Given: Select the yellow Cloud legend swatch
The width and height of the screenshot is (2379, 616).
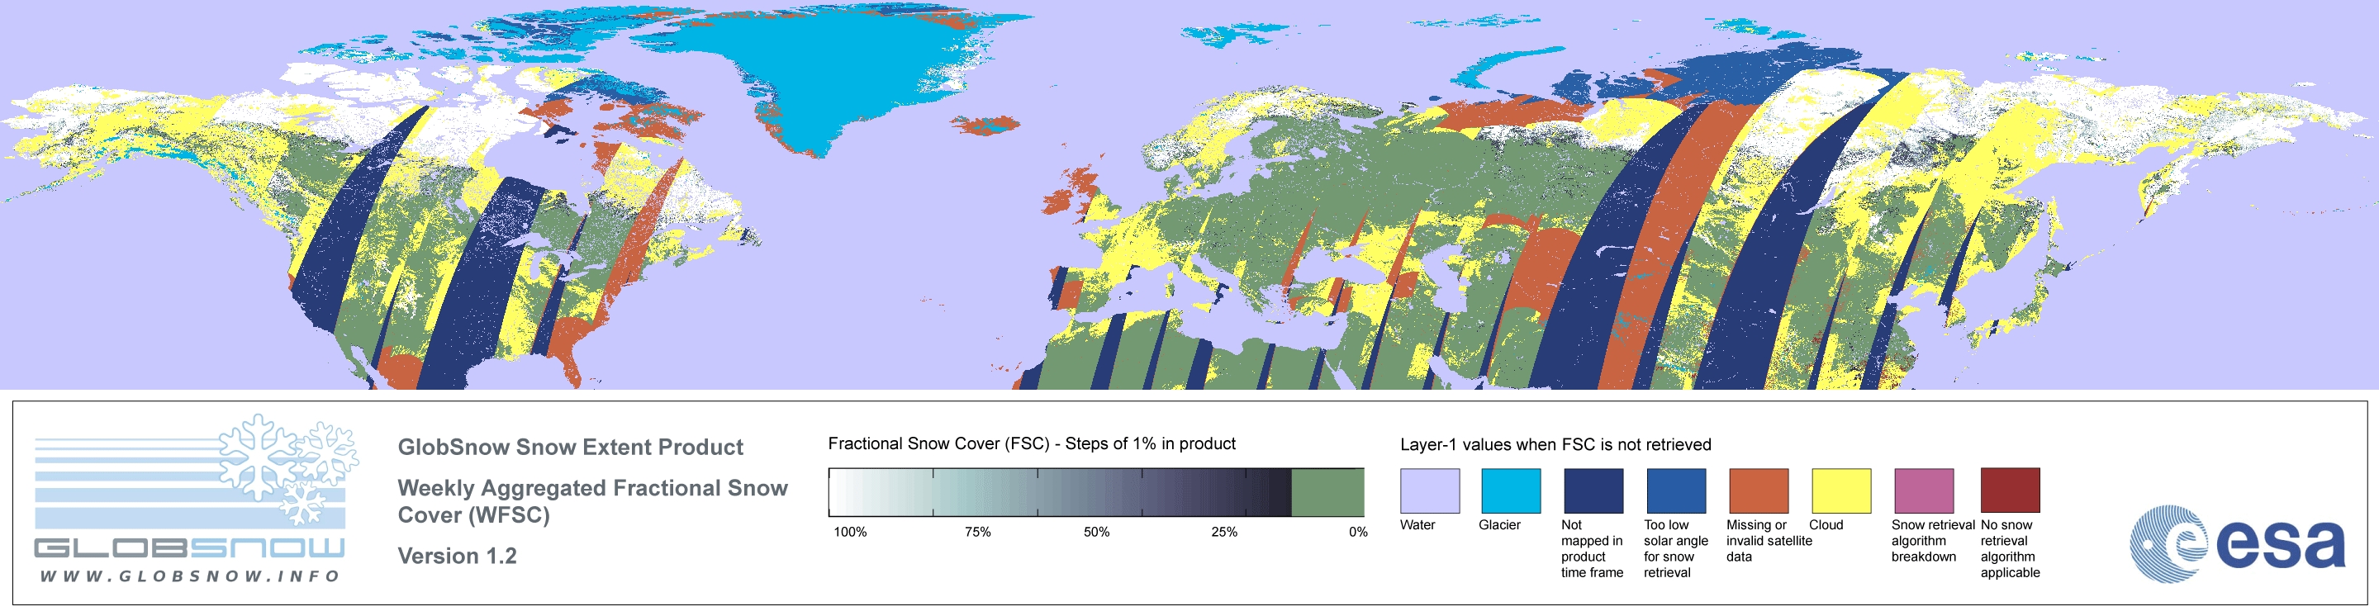Looking at the screenshot, I should (x=1840, y=490).
